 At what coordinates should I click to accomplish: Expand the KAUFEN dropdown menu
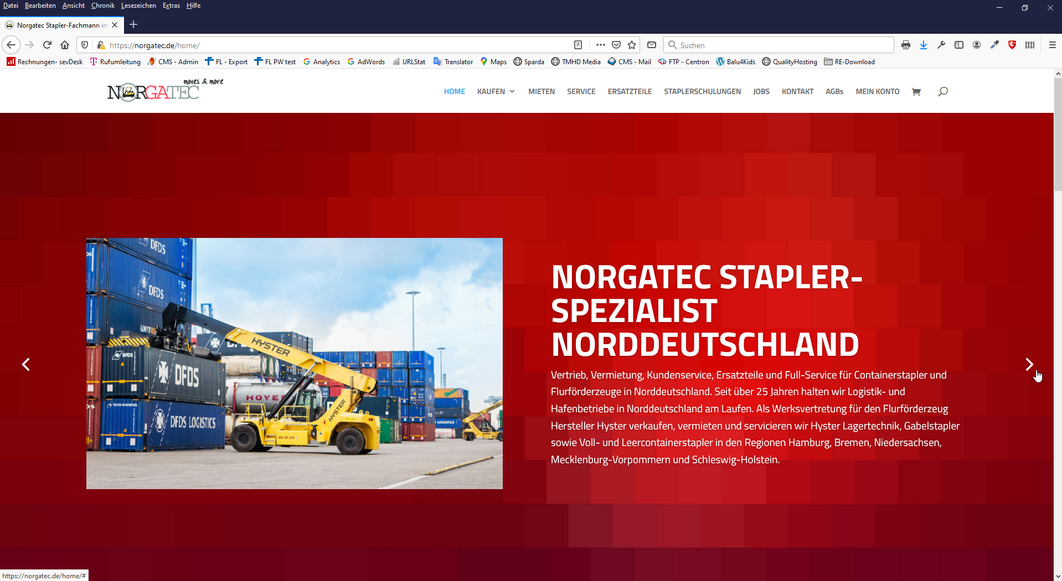(496, 91)
